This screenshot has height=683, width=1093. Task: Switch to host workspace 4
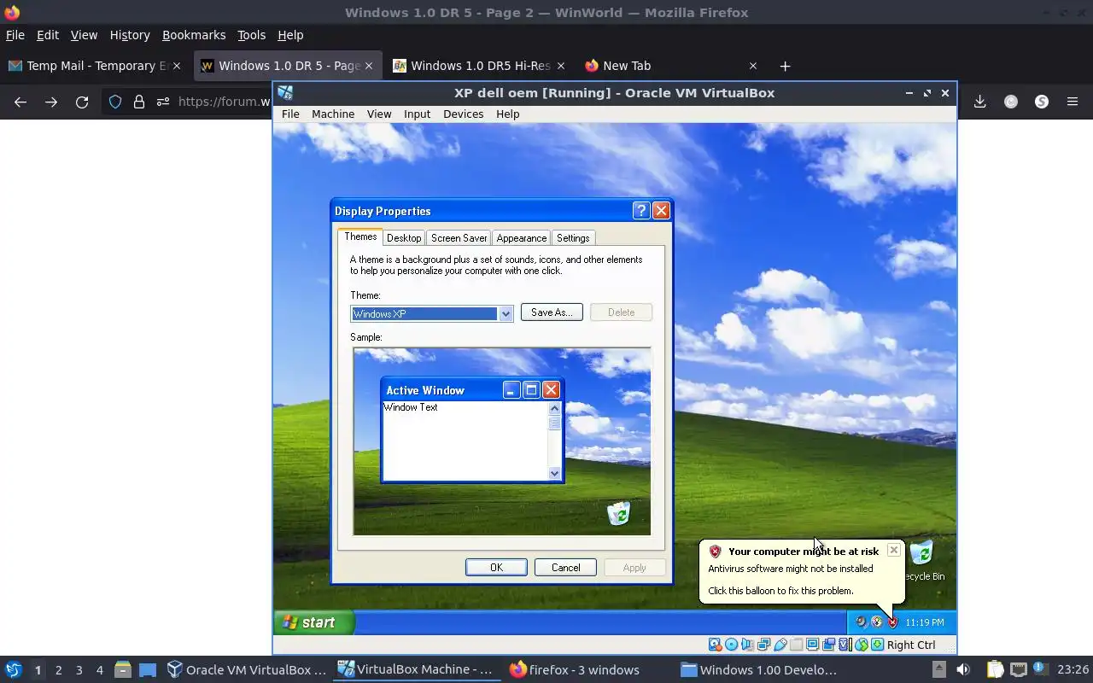[99, 670]
